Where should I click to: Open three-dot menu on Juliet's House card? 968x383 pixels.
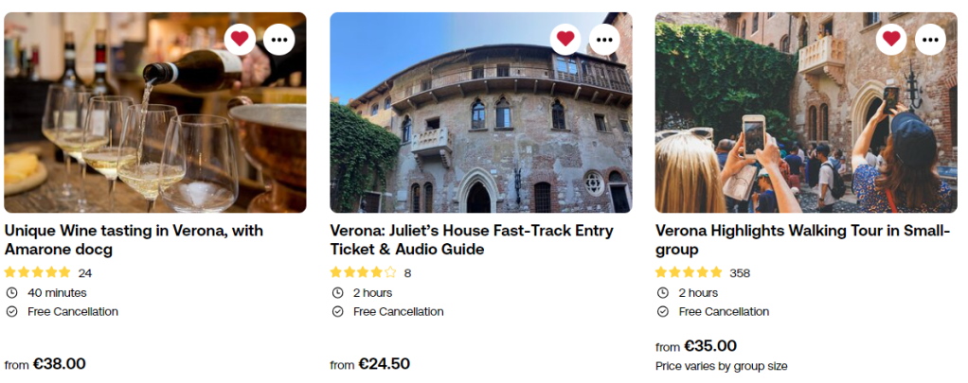[x=604, y=39]
